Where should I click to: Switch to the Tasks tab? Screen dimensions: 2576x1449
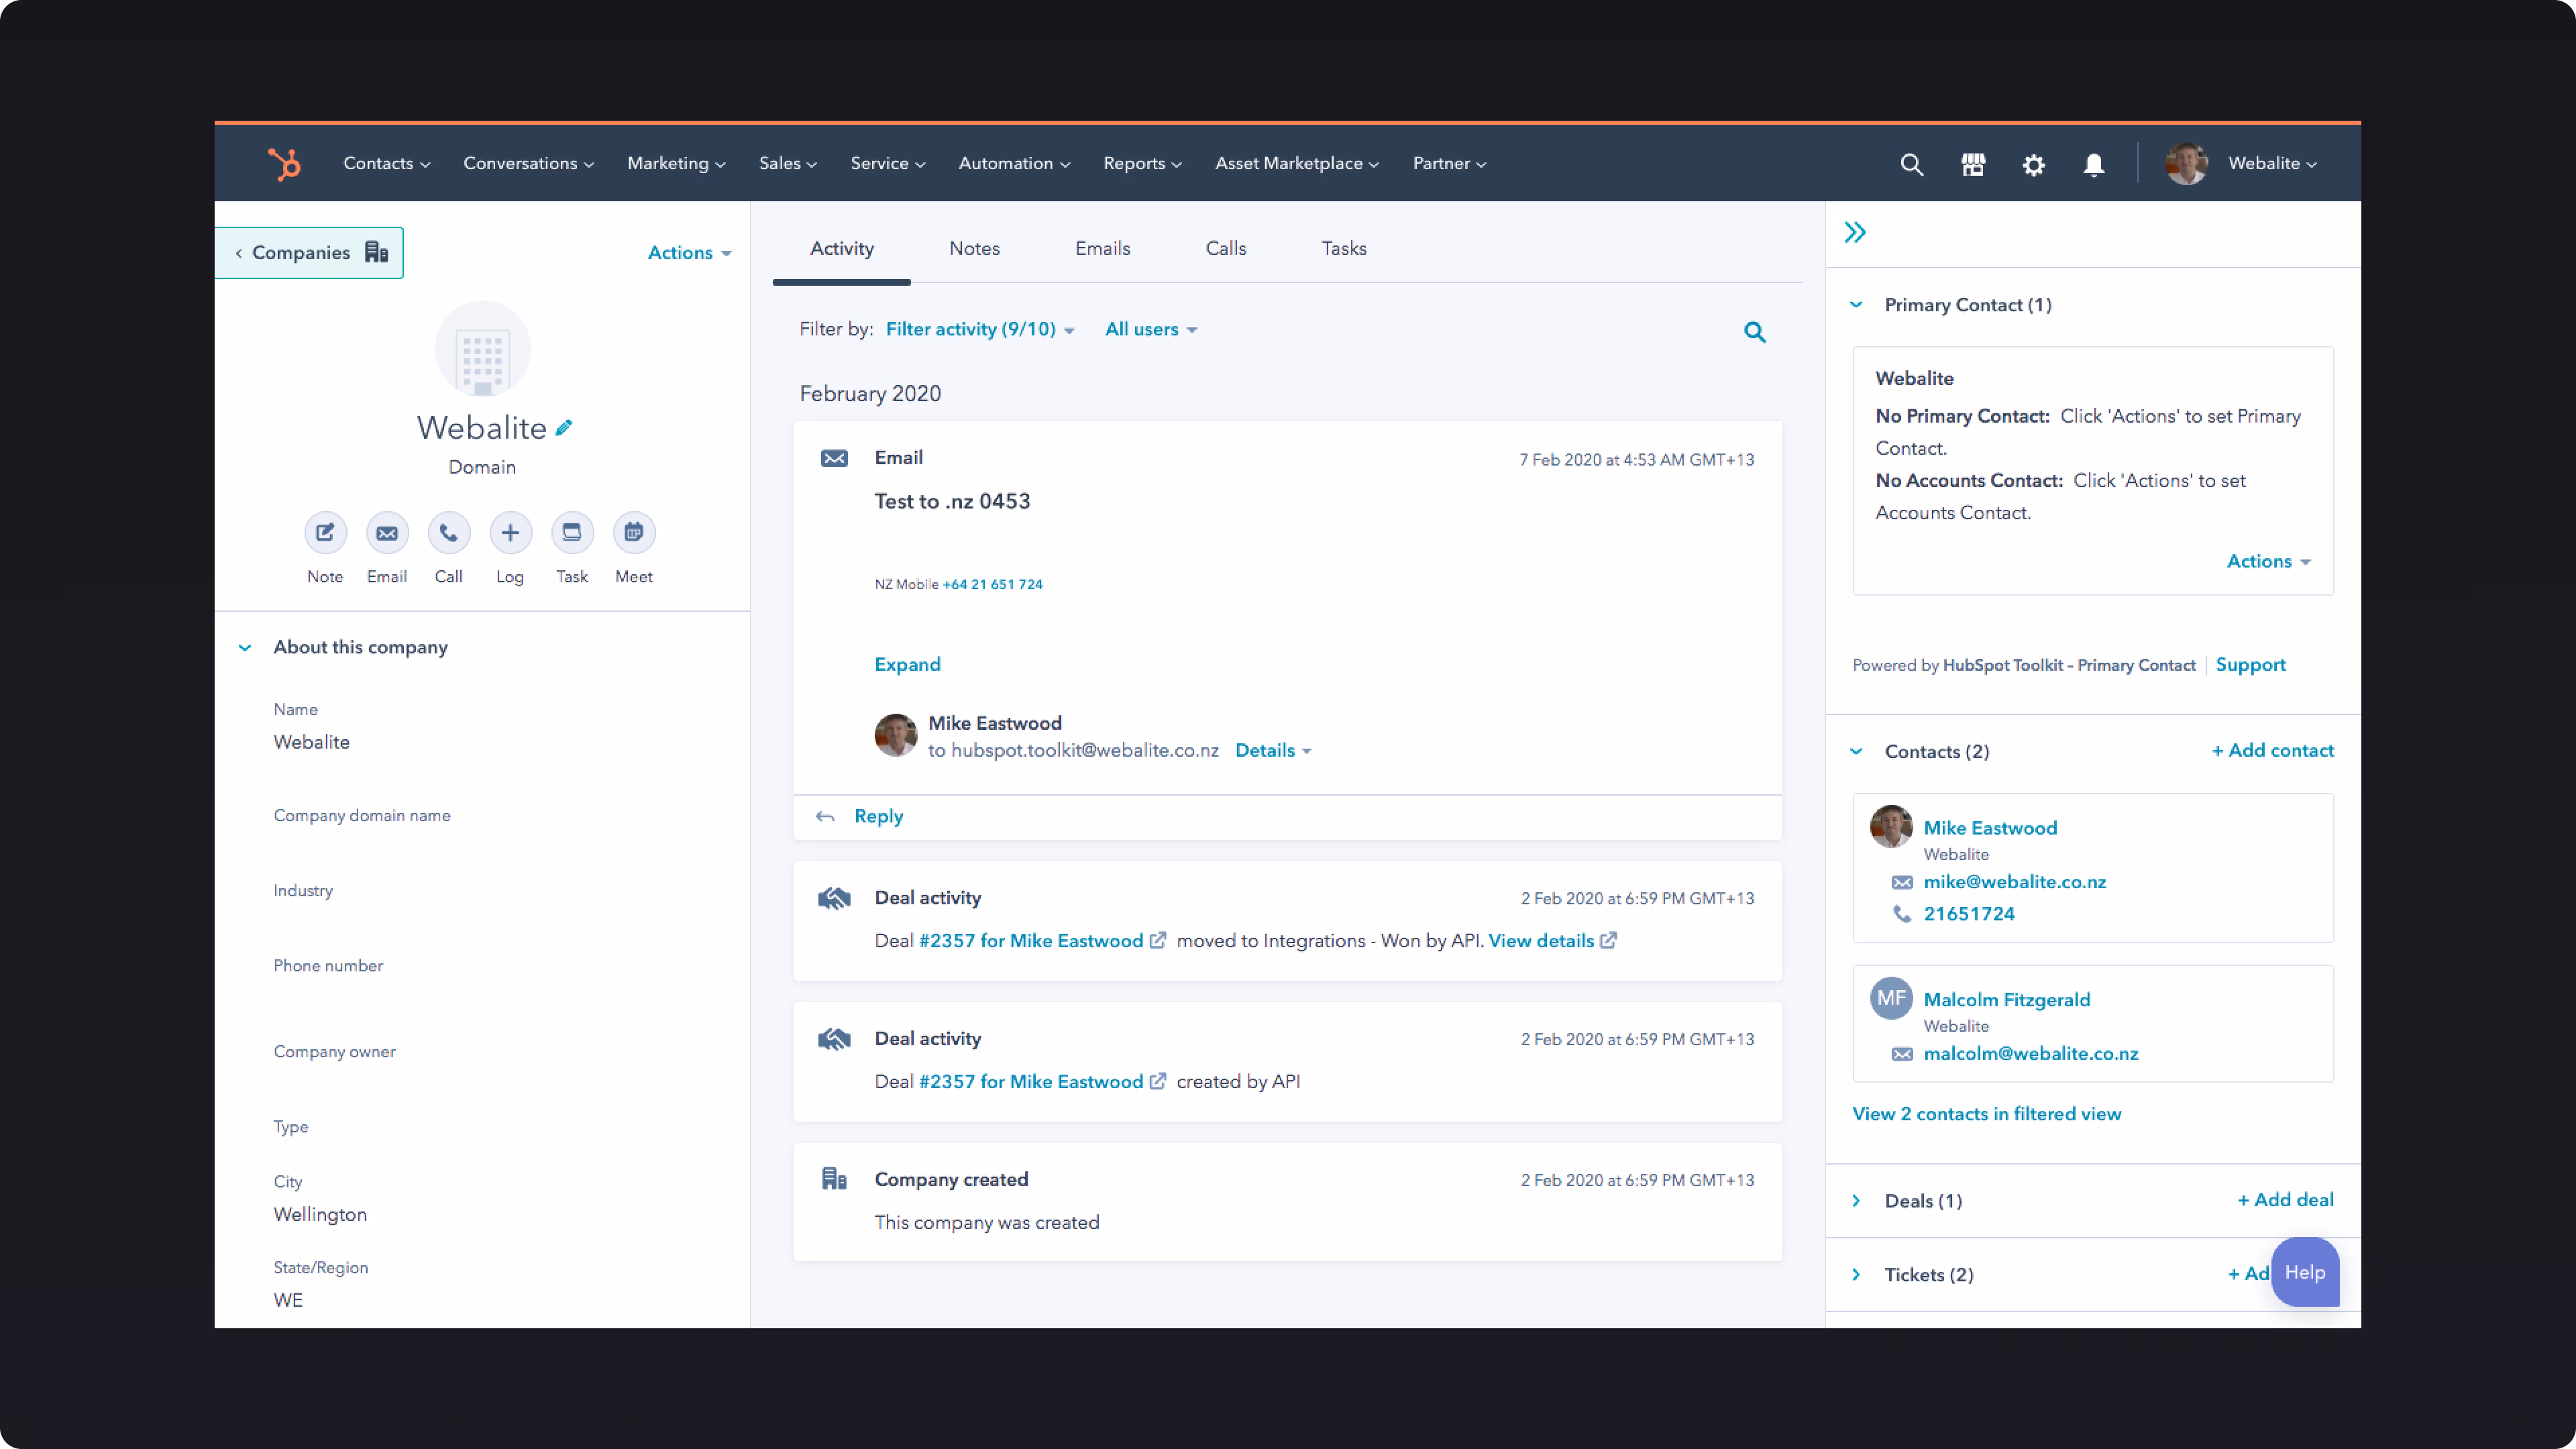[1343, 249]
